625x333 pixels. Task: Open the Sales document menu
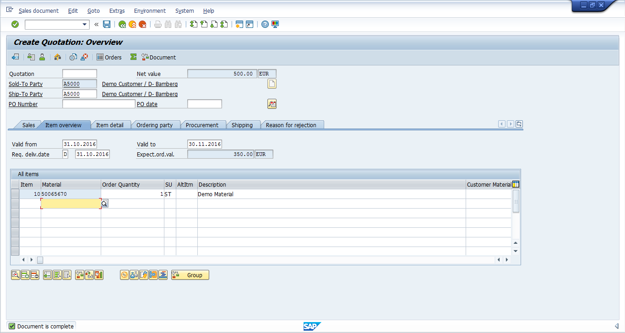(x=38, y=11)
